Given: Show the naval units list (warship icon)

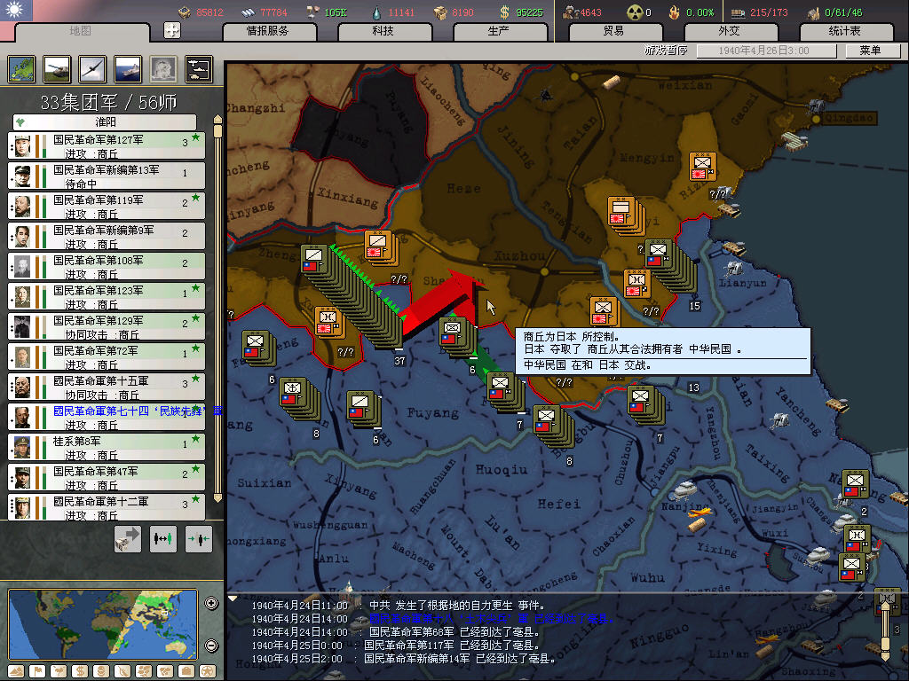Looking at the screenshot, I should pyautogui.click(x=128, y=69).
